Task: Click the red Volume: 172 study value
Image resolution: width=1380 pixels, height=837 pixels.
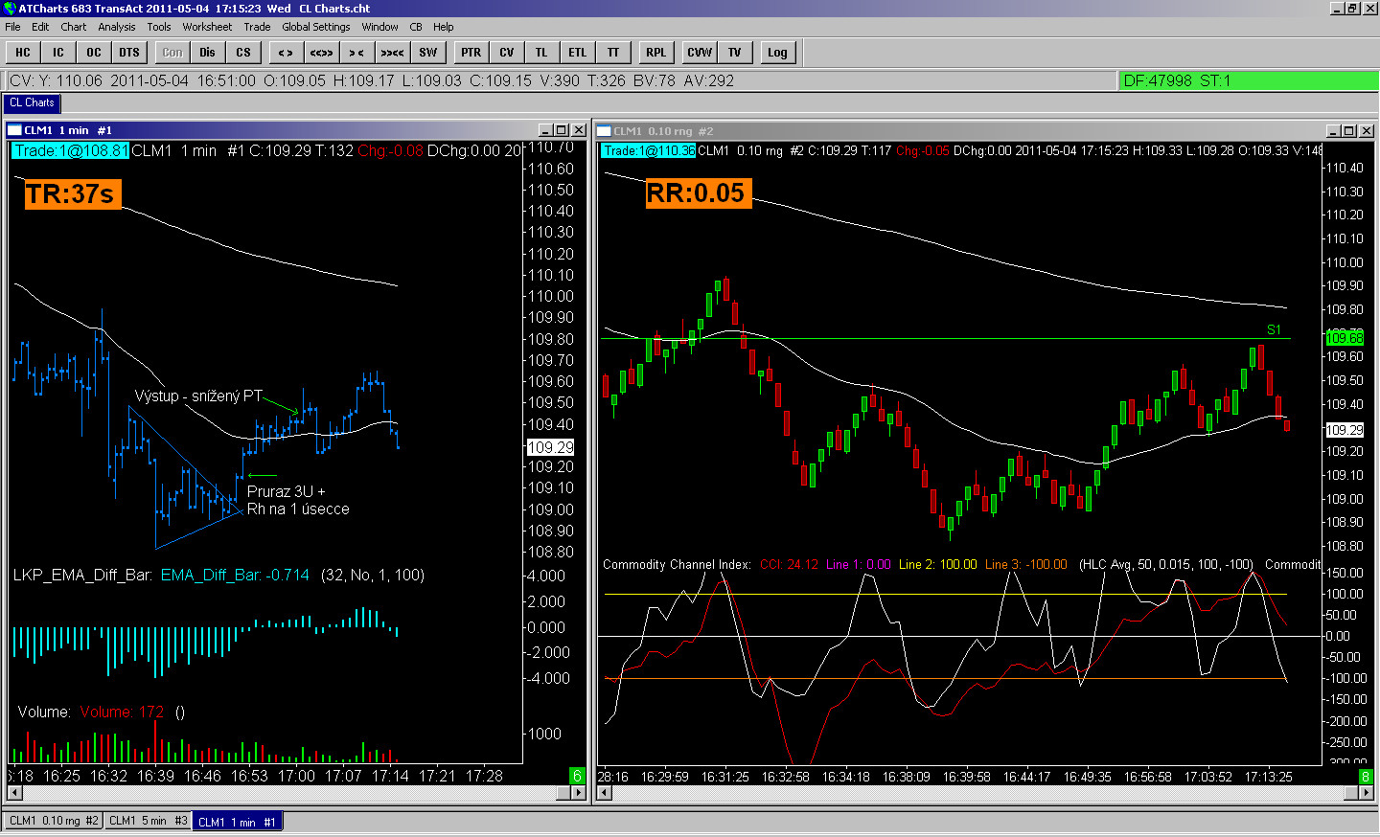Action: coord(122,713)
